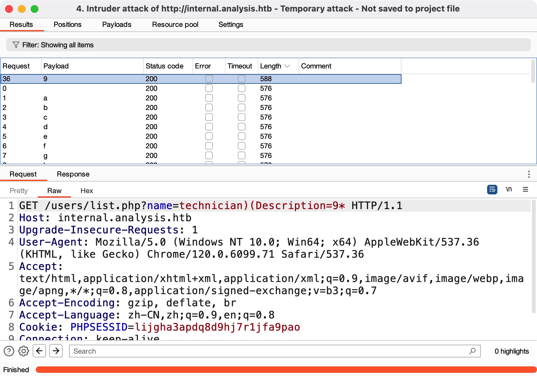This screenshot has width=537, height=376.
Task: Click the Accept-Language header line
Action: tap(147, 315)
